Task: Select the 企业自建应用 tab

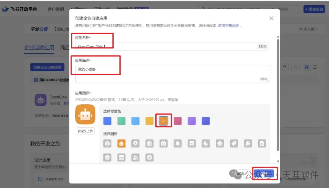Action: 39,48
